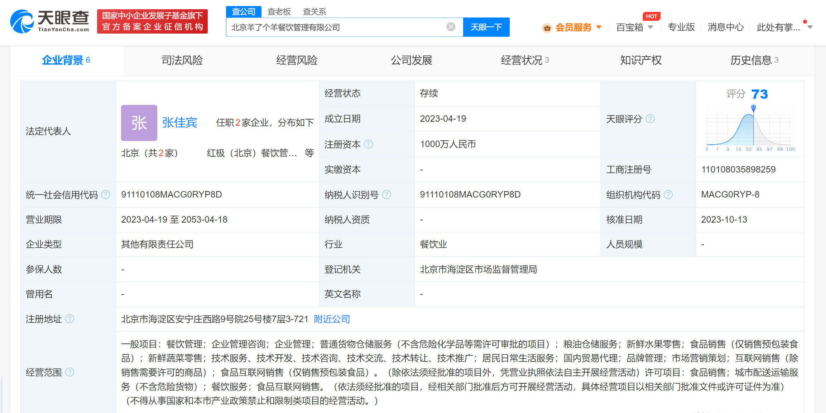Open the 红极（北京）餐饮管… company link
This screenshot has width=826, height=413.
tap(252, 153)
